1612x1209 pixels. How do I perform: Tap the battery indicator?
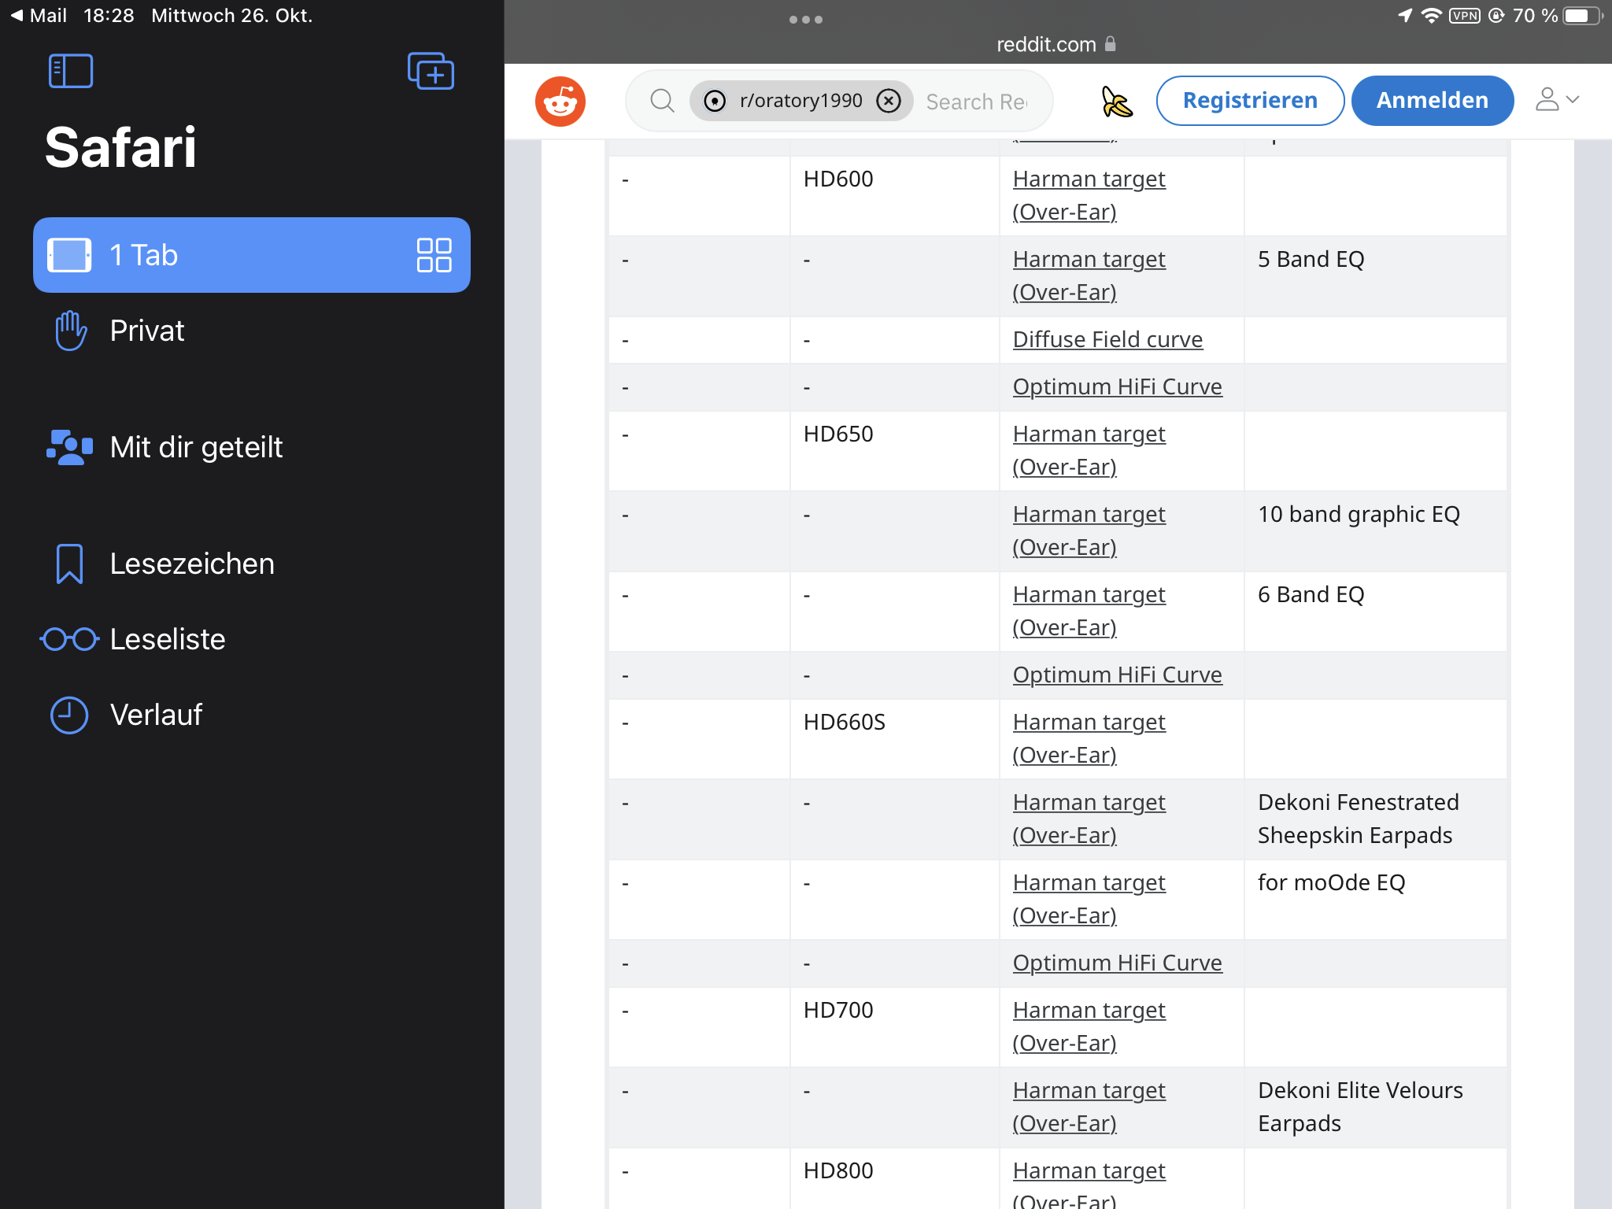pyautogui.click(x=1582, y=15)
